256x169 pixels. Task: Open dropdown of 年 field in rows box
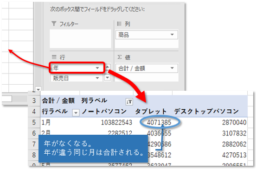click(97, 68)
